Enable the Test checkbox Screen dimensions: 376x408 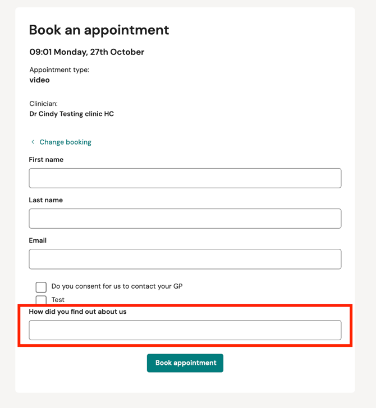[x=41, y=300]
